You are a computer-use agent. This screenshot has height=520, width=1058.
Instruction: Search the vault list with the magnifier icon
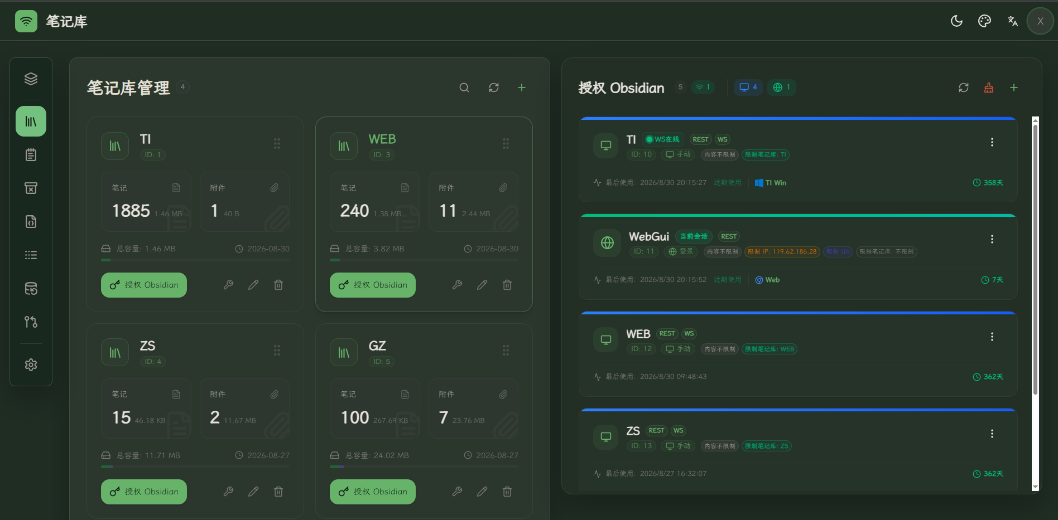(464, 88)
